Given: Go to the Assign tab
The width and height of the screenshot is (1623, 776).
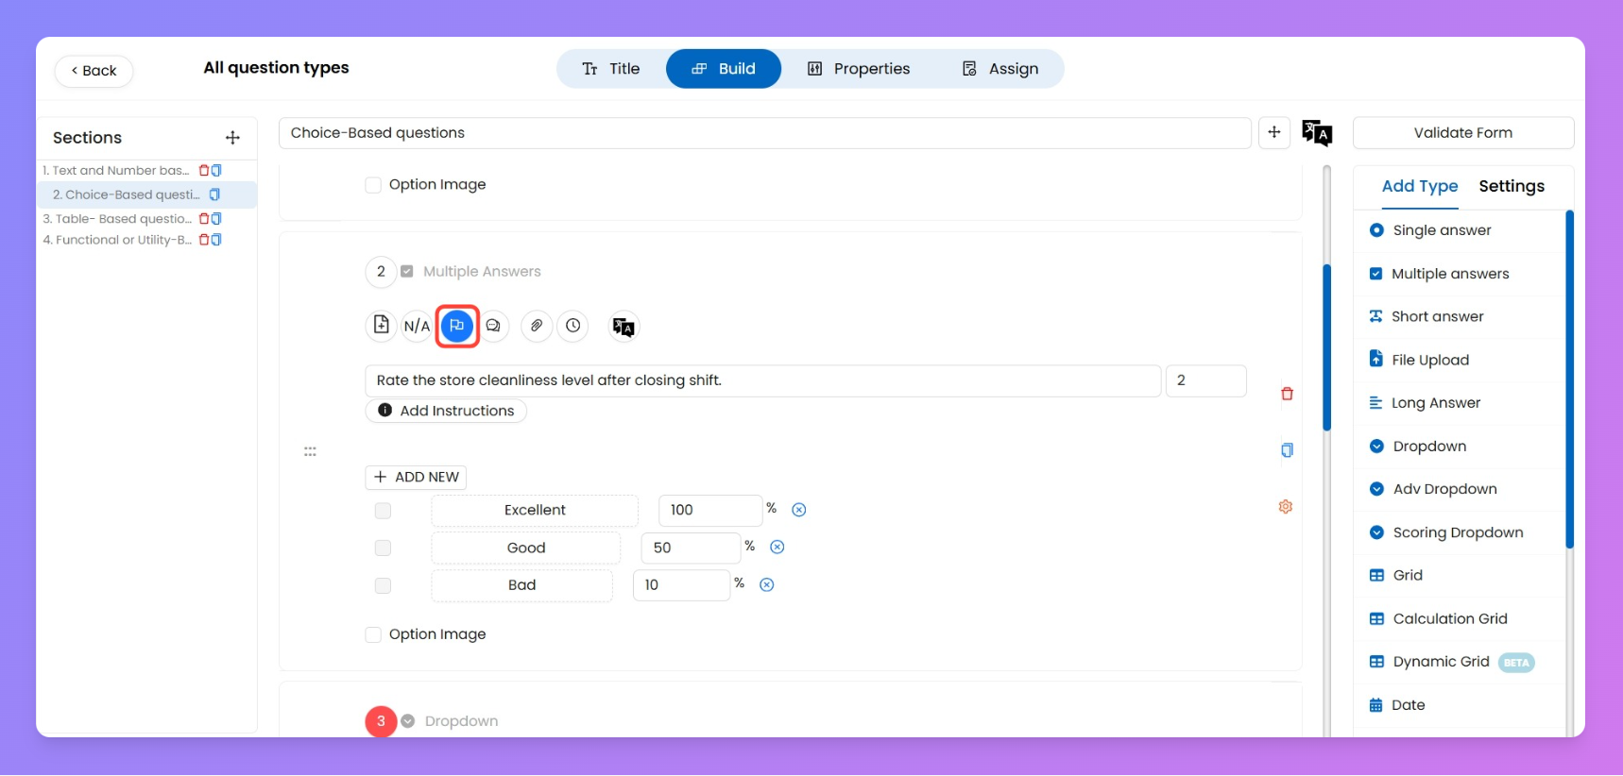Looking at the screenshot, I should 1000,69.
